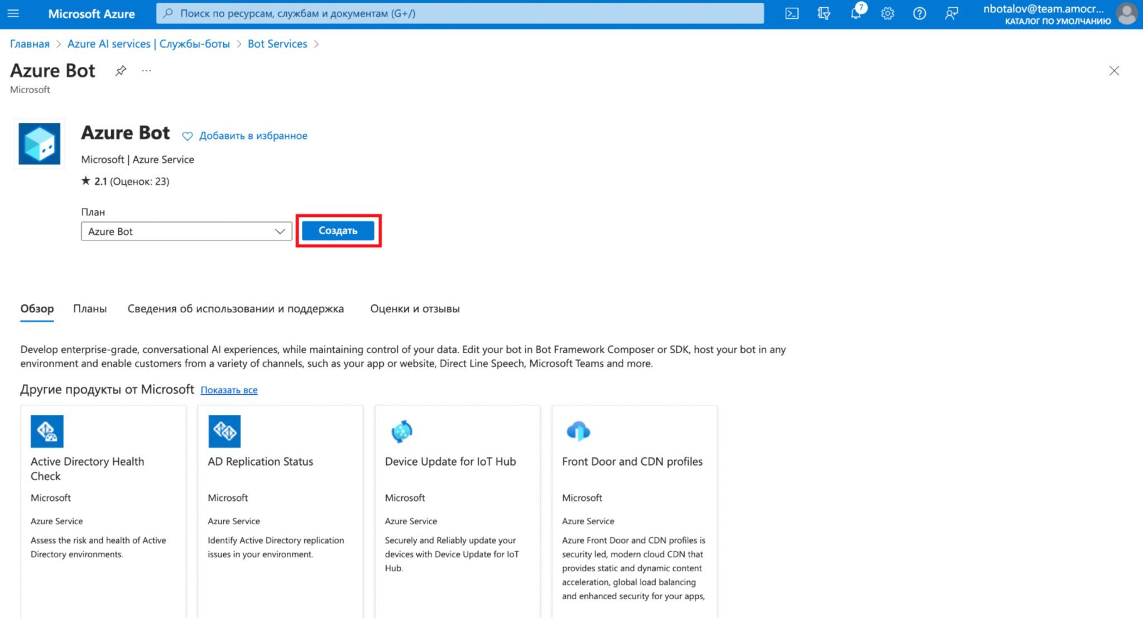Image resolution: width=1143 pixels, height=628 pixels.
Task: Open Сведения об использовании и поддержка tab
Action: coord(236,309)
